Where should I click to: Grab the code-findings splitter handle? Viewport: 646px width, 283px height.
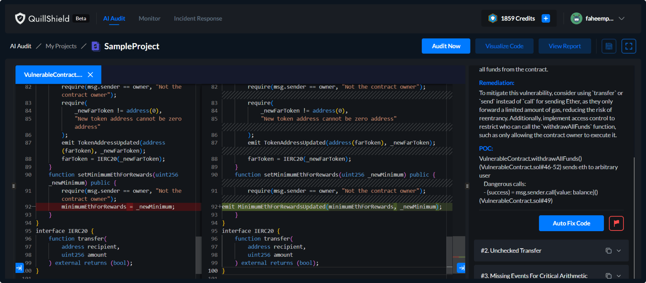(467, 186)
